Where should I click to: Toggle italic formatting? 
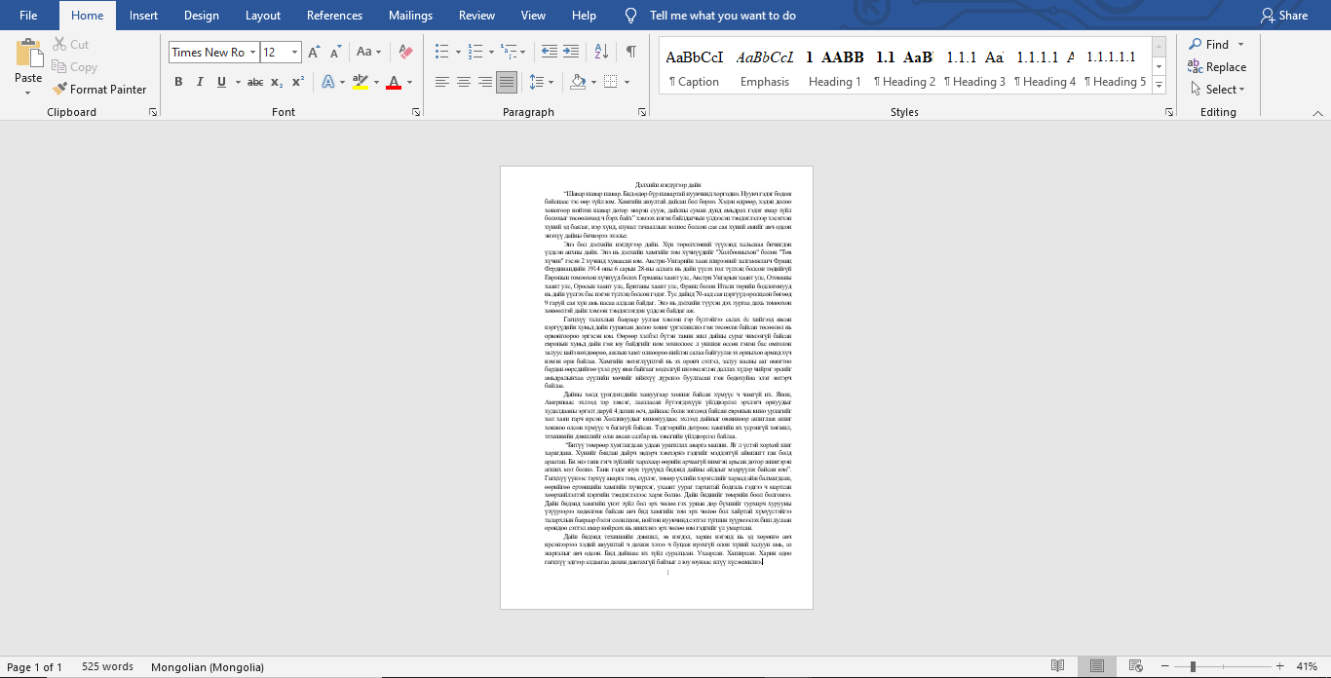(x=200, y=82)
